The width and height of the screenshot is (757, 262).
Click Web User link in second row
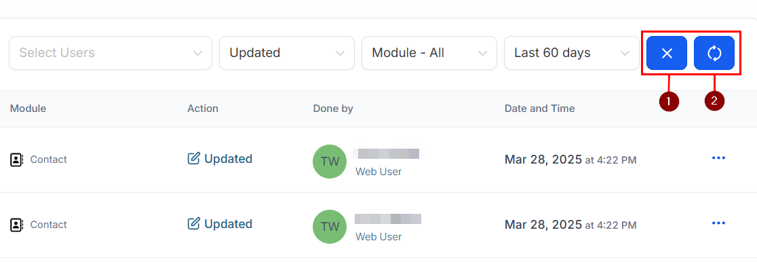click(x=378, y=237)
